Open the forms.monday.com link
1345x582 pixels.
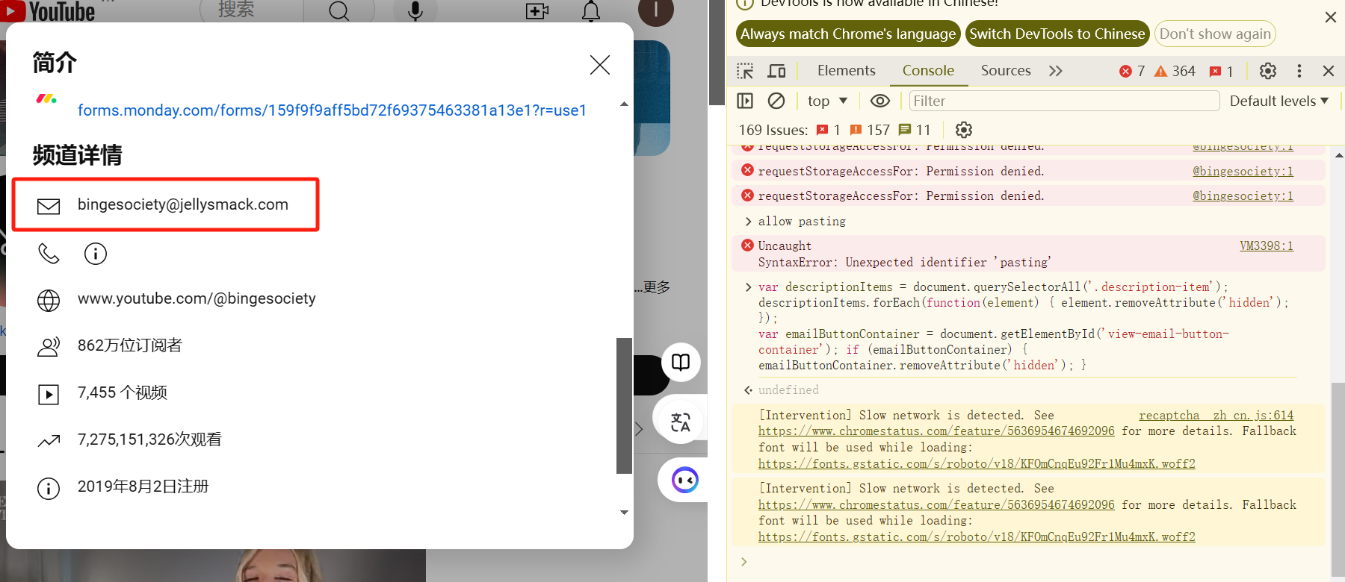[332, 110]
